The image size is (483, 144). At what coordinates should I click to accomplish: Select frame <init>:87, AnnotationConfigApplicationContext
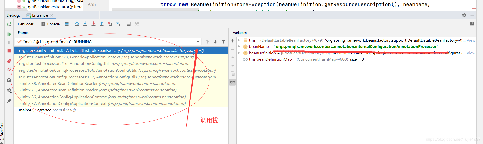pos(121,103)
